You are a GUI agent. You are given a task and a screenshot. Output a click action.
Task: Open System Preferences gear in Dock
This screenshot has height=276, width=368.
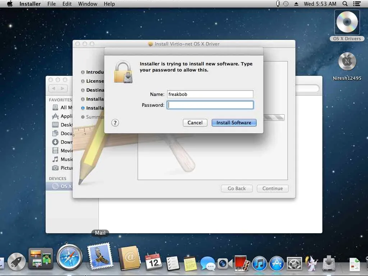[x=294, y=263]
